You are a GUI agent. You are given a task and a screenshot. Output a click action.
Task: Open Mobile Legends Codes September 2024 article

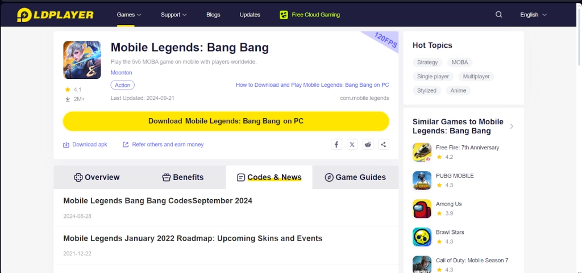click(x=158, y=201)
